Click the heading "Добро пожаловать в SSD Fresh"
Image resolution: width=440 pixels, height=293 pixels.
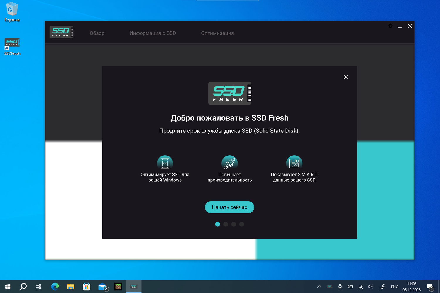[x=230, y=118]
